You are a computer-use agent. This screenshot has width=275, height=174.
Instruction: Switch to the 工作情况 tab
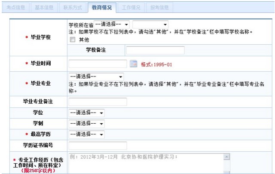pyautogui.click(x=131, y=7)
